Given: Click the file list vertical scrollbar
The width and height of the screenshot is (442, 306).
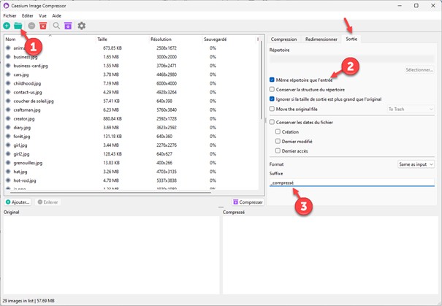Looking at the screenshot, I should click(x=262, y=80).
